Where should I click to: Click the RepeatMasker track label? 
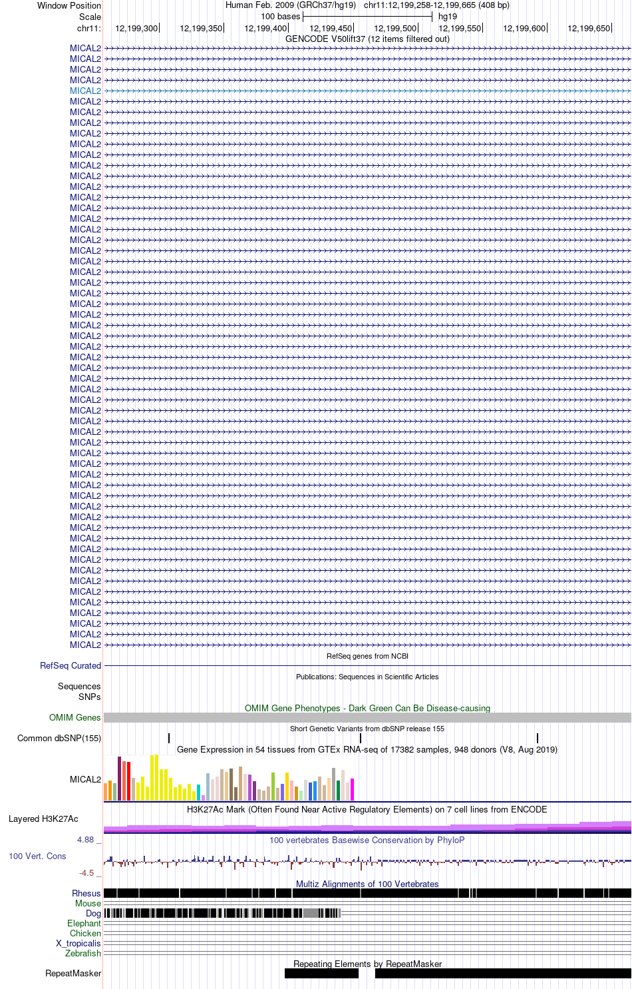pyautogui.click(x=73, y=974)
